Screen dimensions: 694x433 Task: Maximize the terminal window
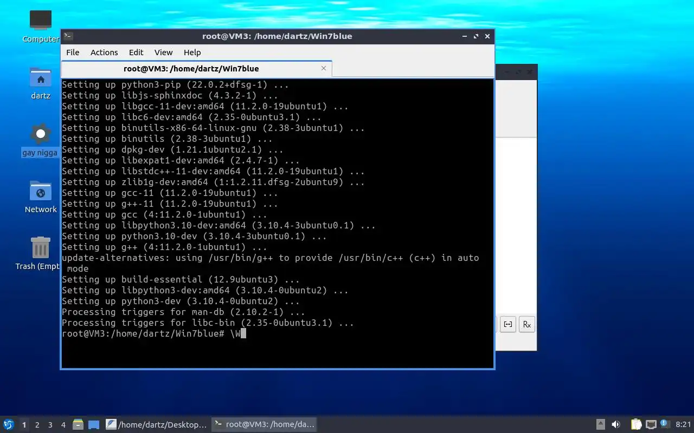(x=476, y=36)
